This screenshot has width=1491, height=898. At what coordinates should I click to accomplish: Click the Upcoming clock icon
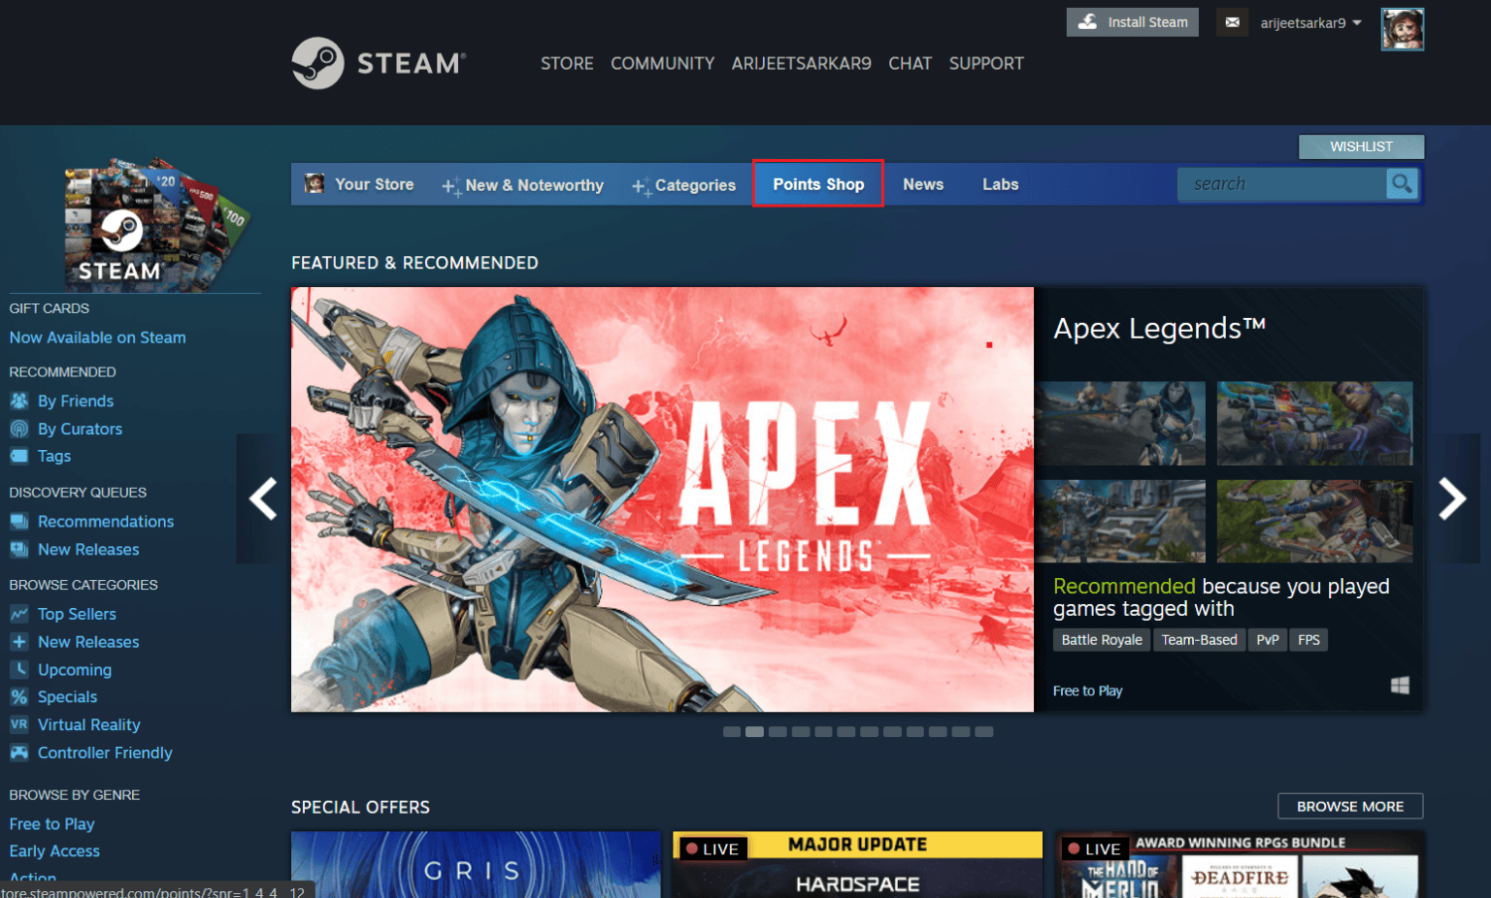(x=19, y=669)
